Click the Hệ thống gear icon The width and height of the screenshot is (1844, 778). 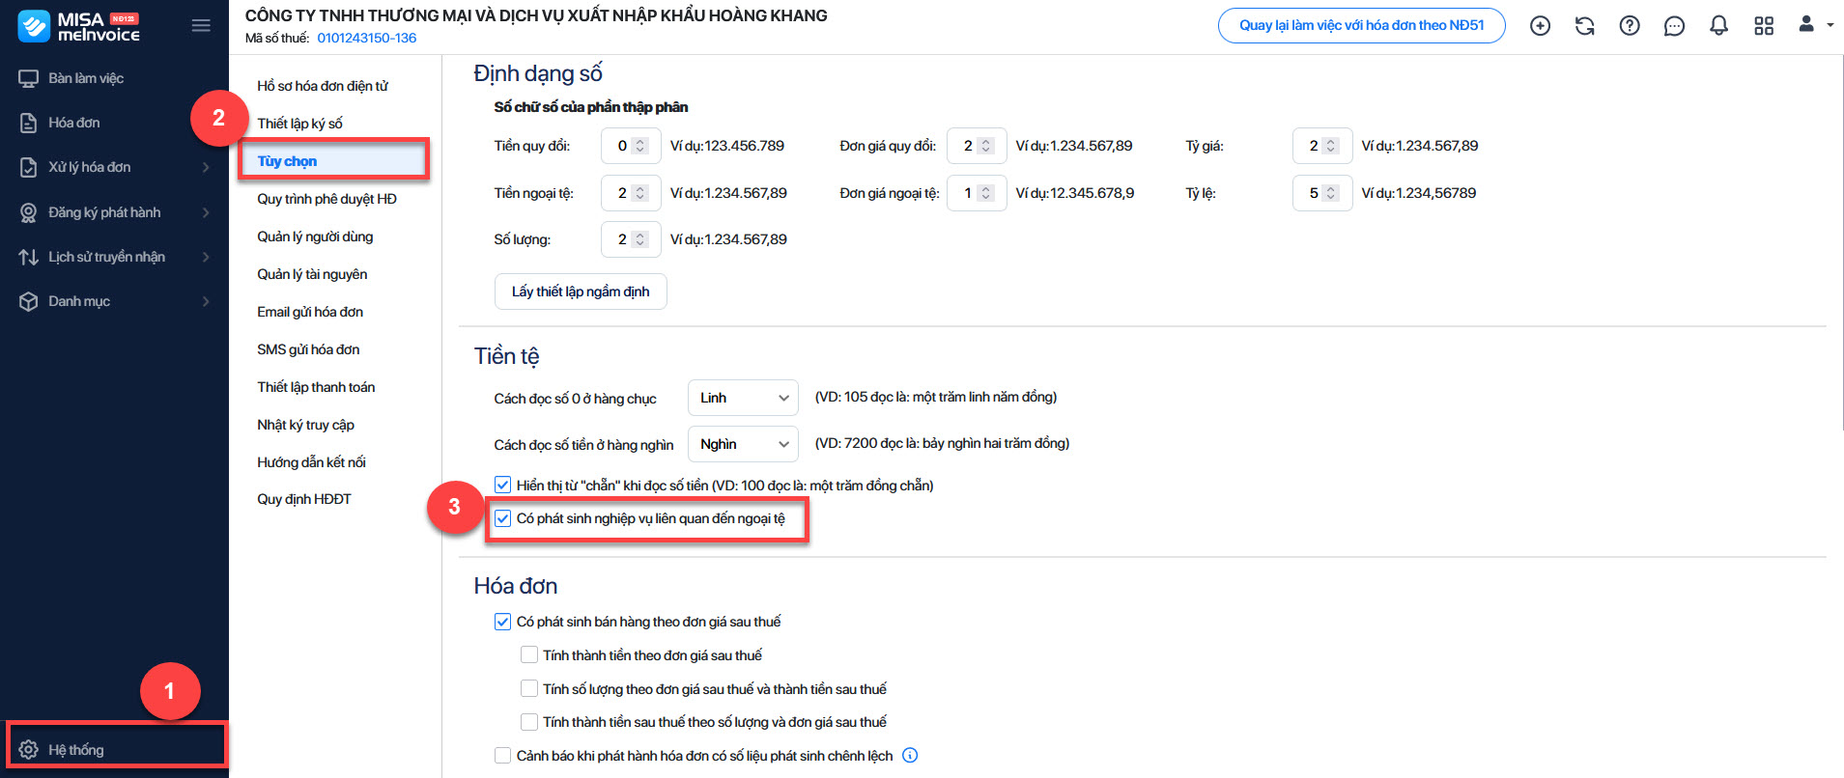point(29,750)
